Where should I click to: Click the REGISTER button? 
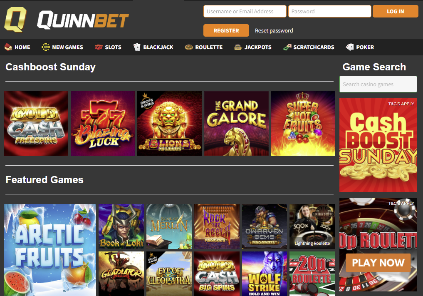(x=226, y=30)
